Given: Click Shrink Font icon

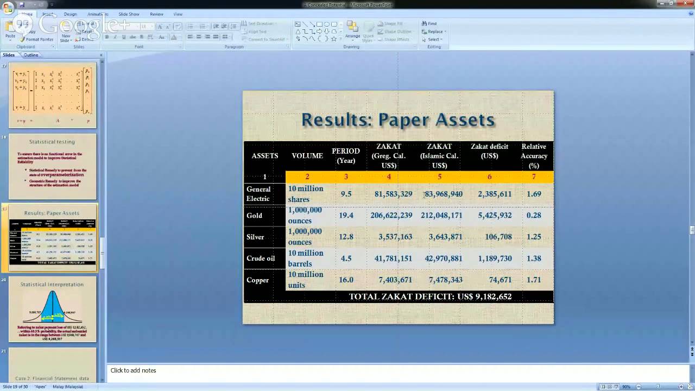Looking at the screenshot, I should [168, 27].
